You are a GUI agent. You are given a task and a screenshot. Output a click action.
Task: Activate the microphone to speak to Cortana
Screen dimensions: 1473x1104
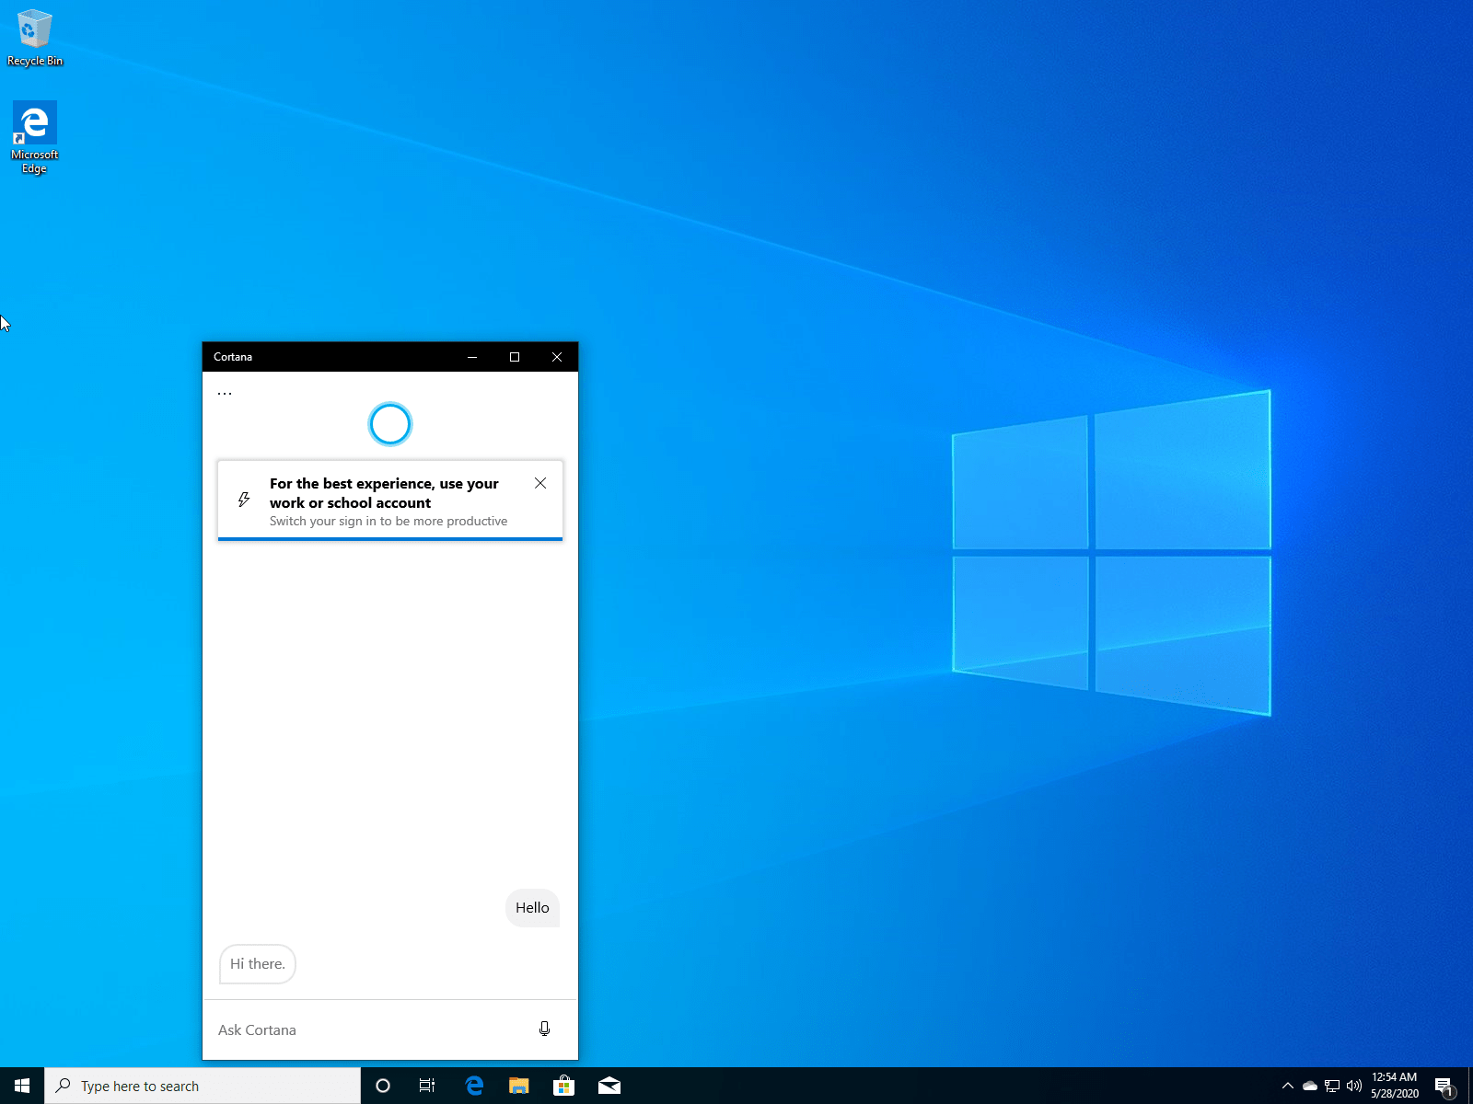coord(544,1029)
